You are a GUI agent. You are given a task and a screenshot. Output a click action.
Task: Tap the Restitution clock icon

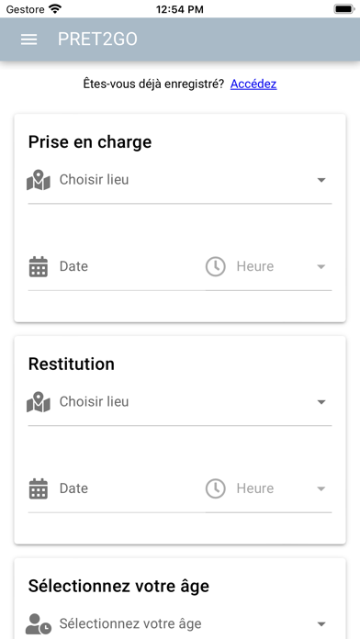(215, 489)
